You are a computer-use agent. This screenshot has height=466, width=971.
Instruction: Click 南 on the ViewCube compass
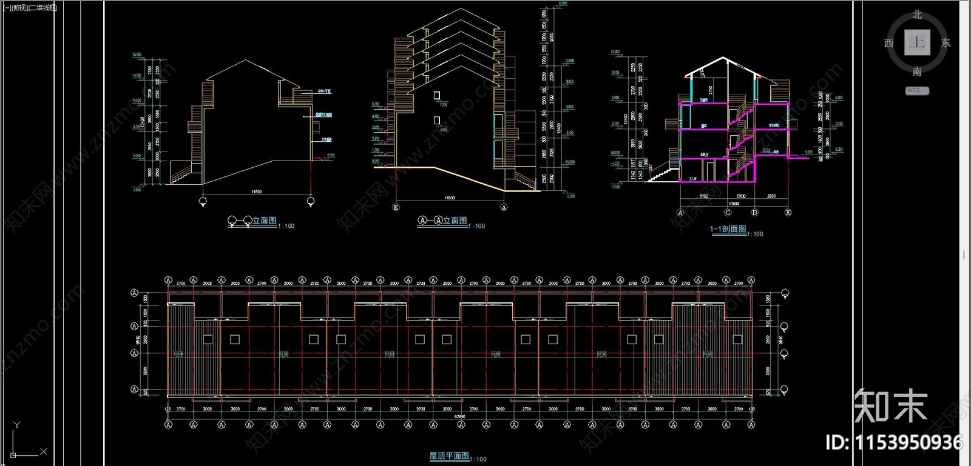[x=917, y=72]
